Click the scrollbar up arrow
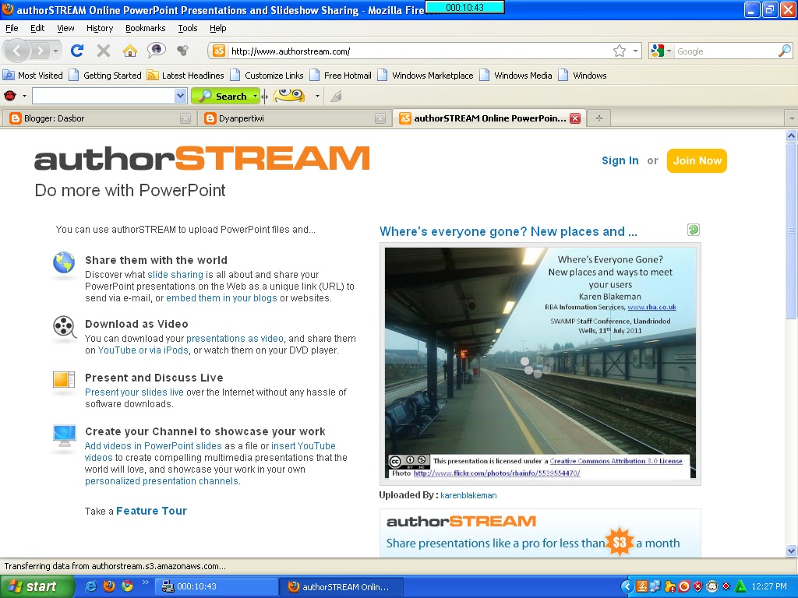Screen dimensions: 798x598 [791, 135]
